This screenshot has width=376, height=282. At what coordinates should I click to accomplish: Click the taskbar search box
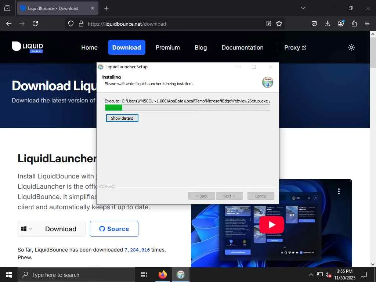(76, 275)
